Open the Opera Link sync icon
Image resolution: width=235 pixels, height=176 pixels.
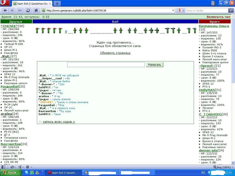coord(12,167)
